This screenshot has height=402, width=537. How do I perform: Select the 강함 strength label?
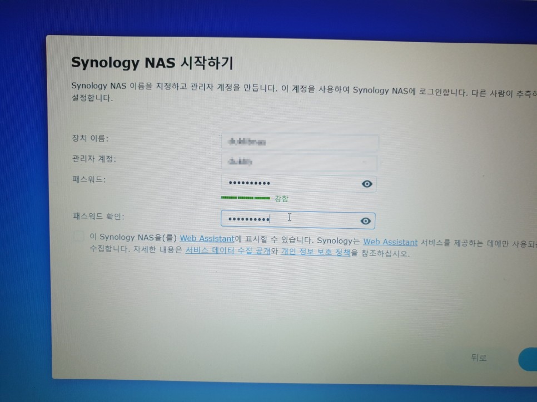pyautogui.click(x=281, y=198)
